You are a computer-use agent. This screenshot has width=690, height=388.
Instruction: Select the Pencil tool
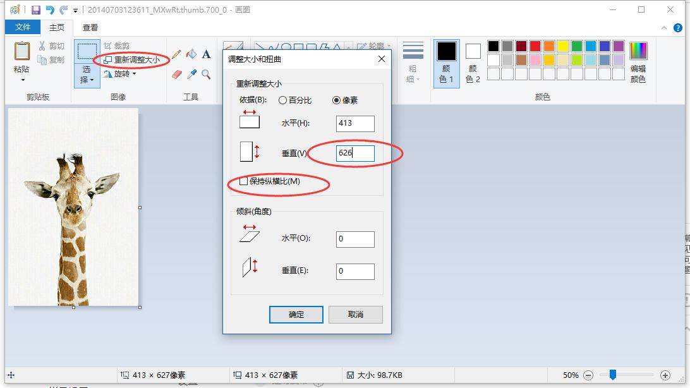176,54
